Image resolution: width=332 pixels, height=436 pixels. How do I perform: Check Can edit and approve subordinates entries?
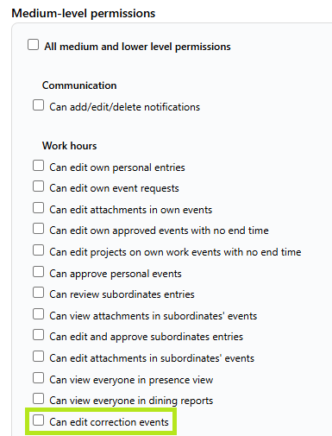click(38, 335)
